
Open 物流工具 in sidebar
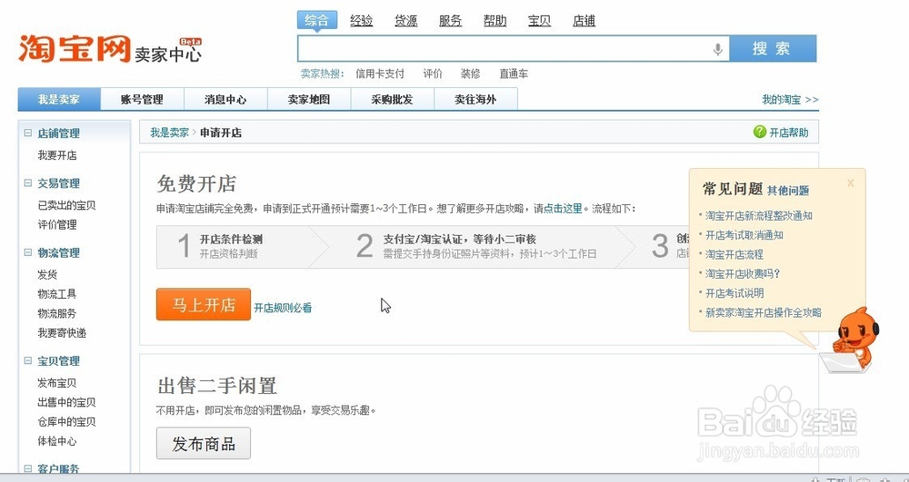coord(56,294)
